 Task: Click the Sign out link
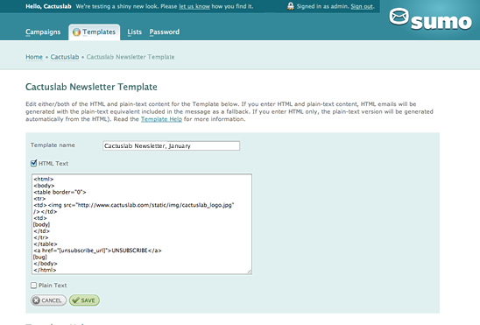362,6
